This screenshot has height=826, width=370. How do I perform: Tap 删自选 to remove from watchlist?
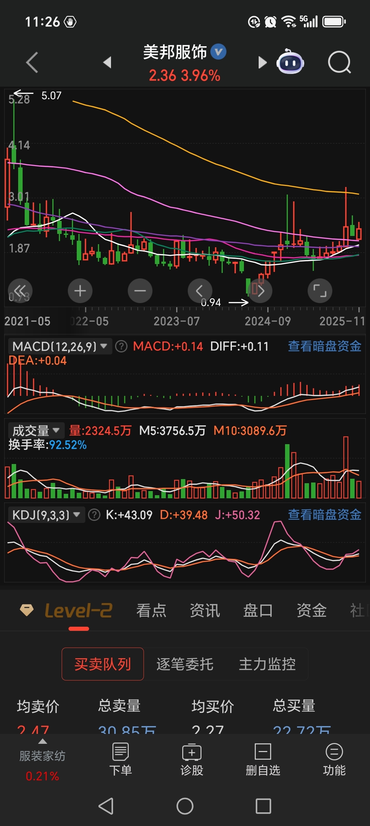(263, 759)
